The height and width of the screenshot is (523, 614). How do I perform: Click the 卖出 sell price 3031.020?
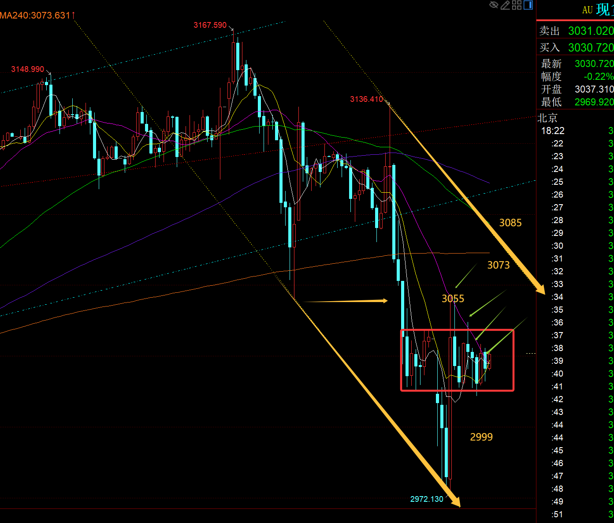click(x=590, y=31)
